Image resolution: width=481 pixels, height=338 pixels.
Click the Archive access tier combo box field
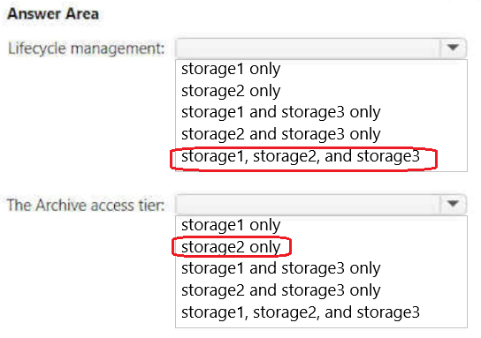pyautogui.click(x=321, y=204)
